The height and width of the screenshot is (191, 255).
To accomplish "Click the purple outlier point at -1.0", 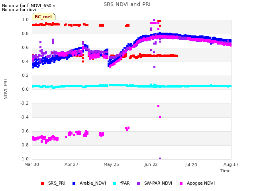I will pyautogui.click(x=160, y=158).
